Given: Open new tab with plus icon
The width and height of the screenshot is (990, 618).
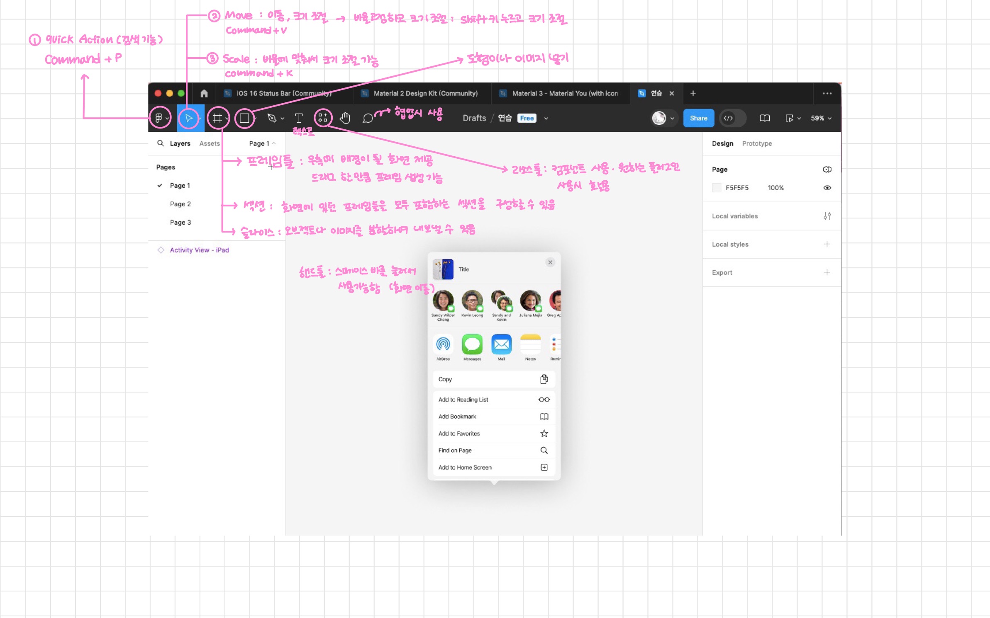Looking at the screenshot, I should click(693, 93).
